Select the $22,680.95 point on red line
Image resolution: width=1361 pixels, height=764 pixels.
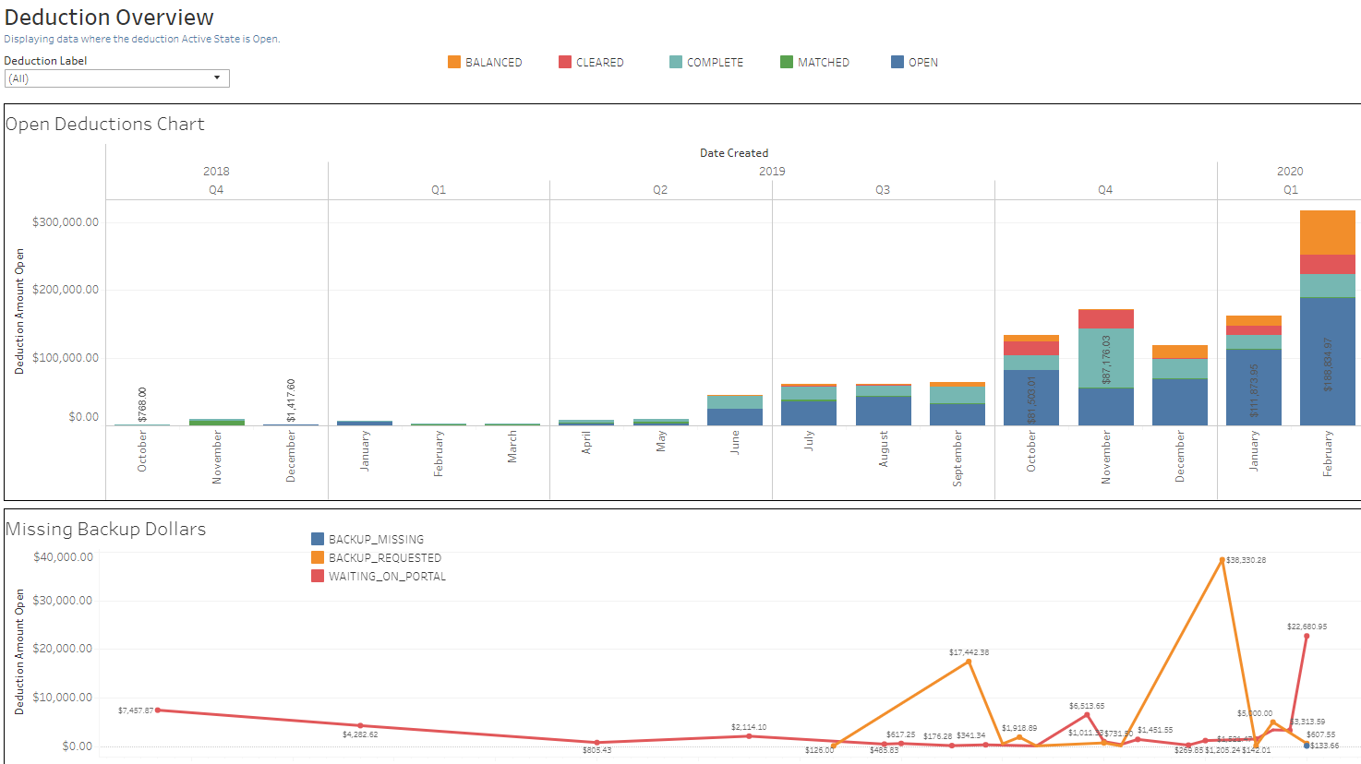pos(1307,636)
